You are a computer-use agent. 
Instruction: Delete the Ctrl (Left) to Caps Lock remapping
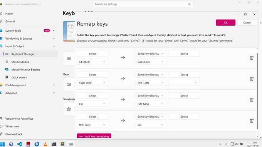click(252, 58)
